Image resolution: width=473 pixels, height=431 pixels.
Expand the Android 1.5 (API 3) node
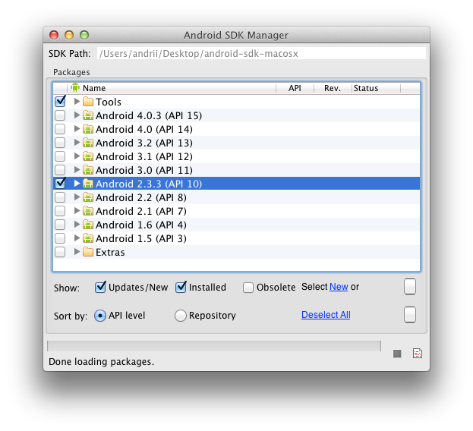coord(77,238)
